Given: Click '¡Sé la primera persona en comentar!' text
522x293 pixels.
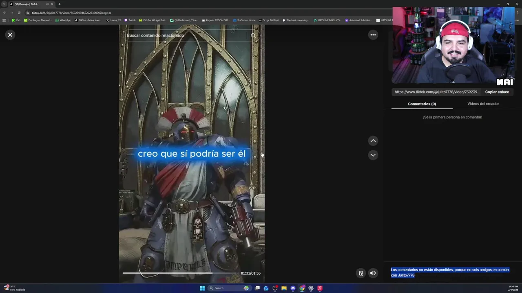Looking at the screenshot, I should (x=452, y=117).
